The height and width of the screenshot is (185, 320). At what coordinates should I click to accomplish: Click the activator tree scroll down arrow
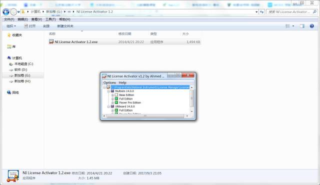(x=191, y=111)
